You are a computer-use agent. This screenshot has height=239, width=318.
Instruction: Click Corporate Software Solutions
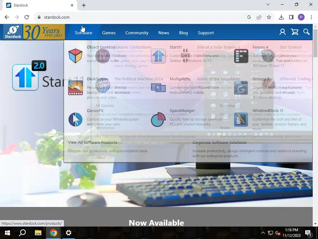pos(219,142)
